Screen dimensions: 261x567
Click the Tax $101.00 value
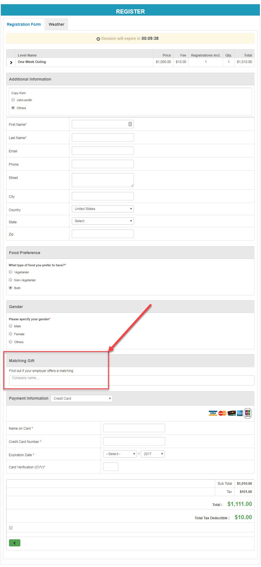(x=246, y=492)
